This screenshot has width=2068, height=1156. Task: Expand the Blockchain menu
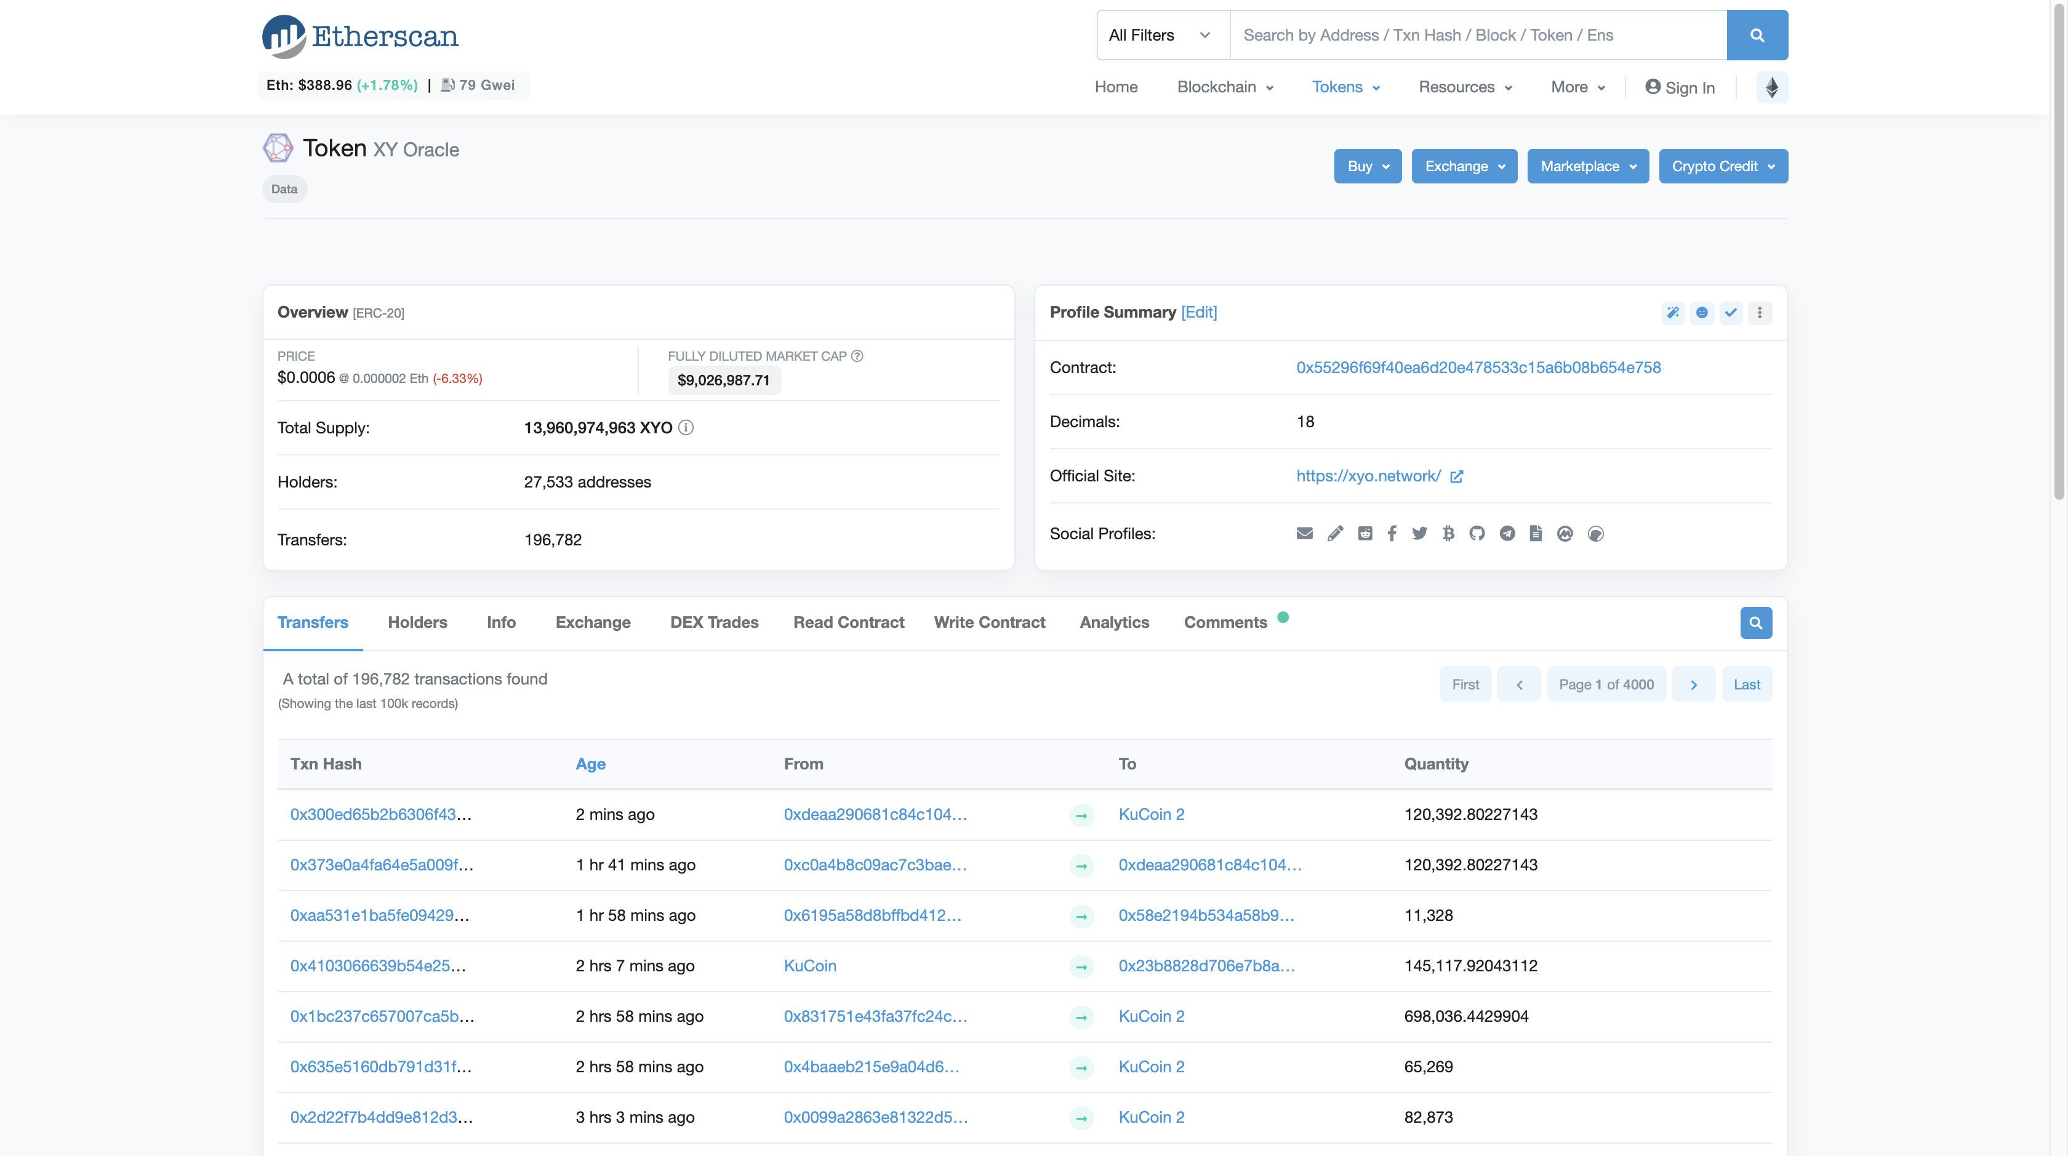point(1225,87)
